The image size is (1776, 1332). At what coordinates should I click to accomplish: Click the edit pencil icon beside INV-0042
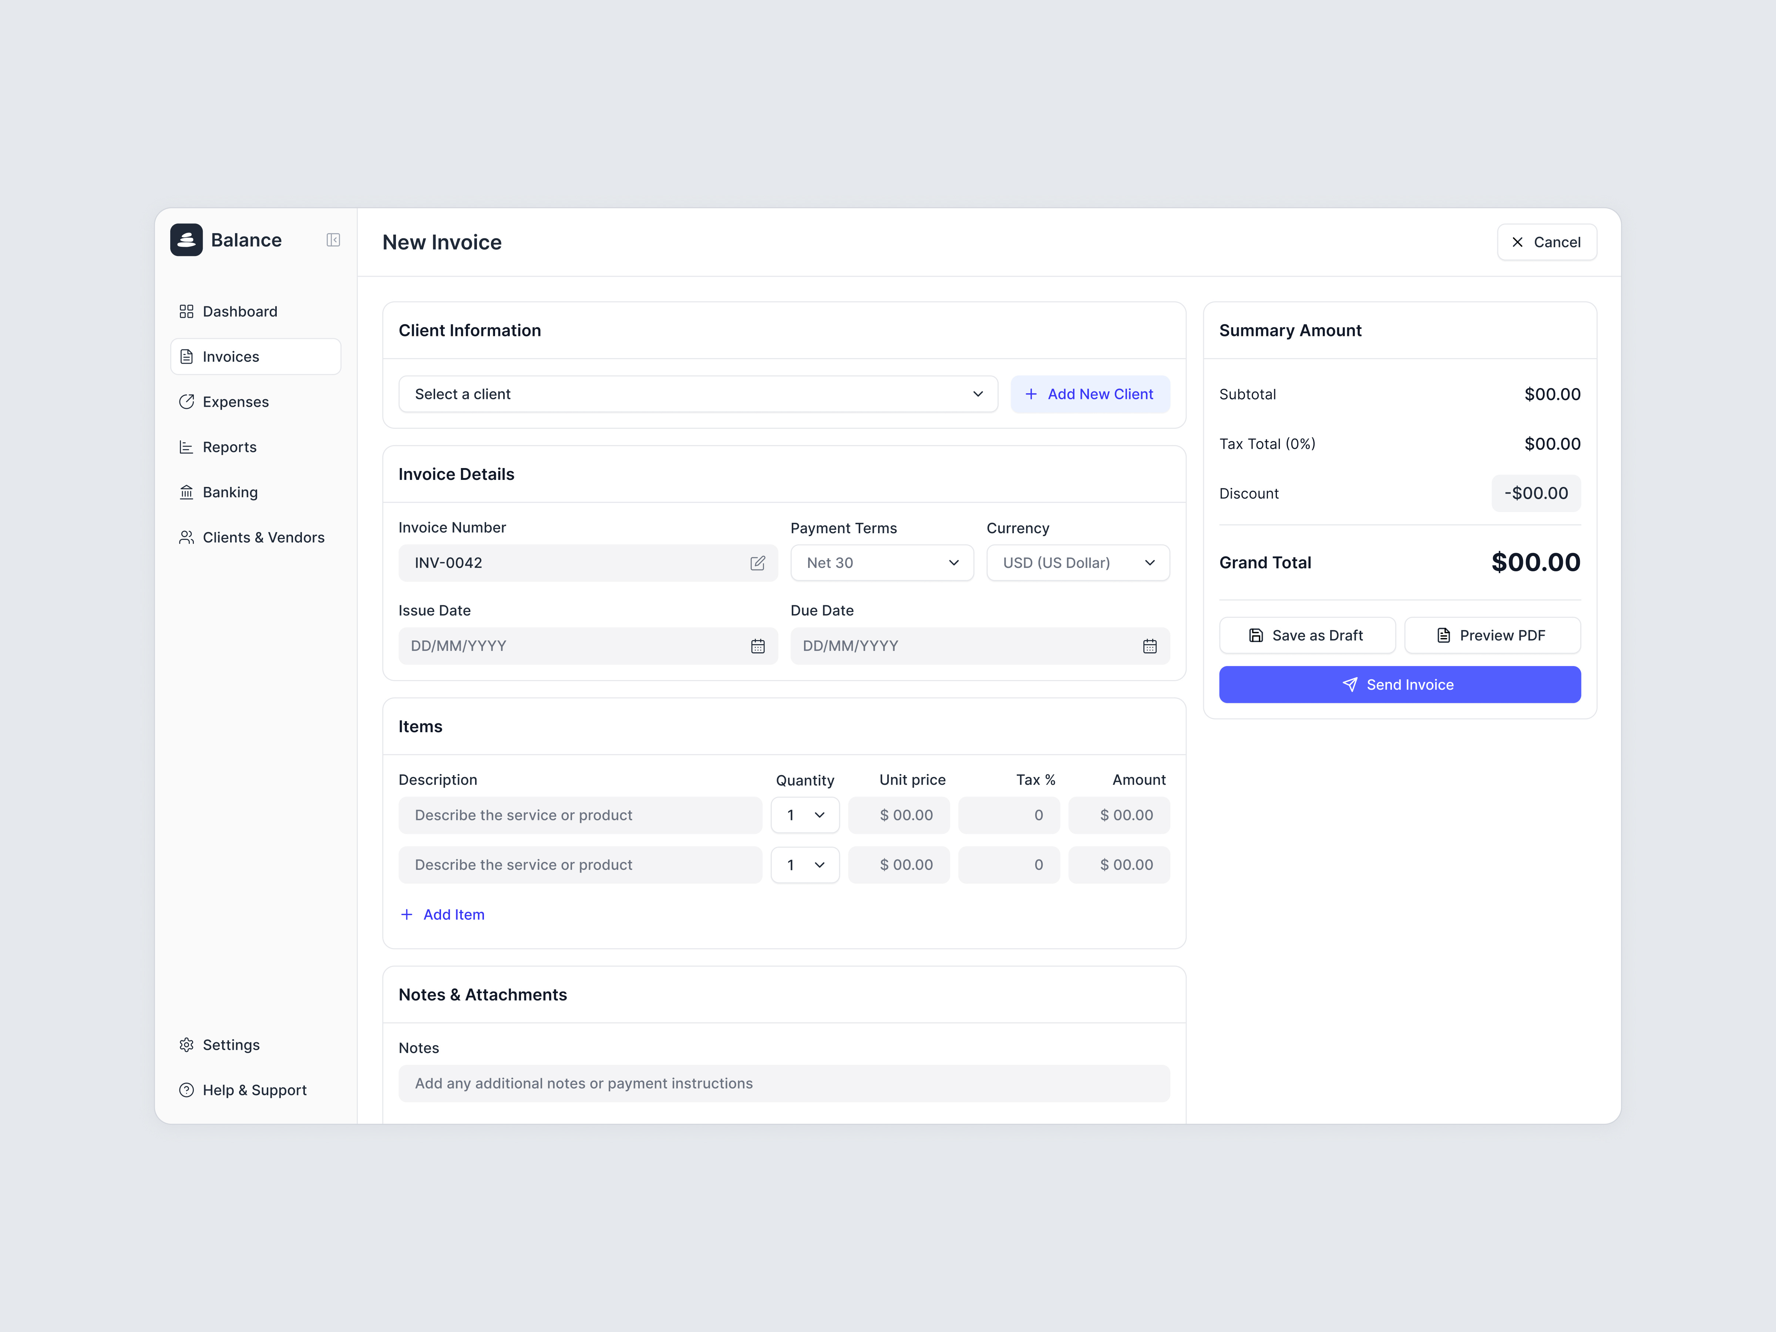click(x=758, y=563)
